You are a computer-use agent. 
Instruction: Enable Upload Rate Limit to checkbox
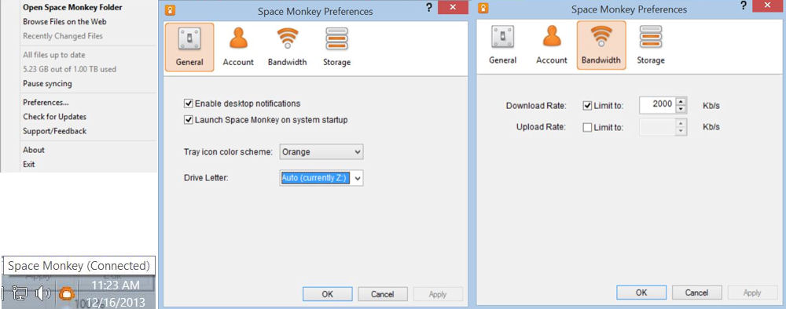coord(587,128)
